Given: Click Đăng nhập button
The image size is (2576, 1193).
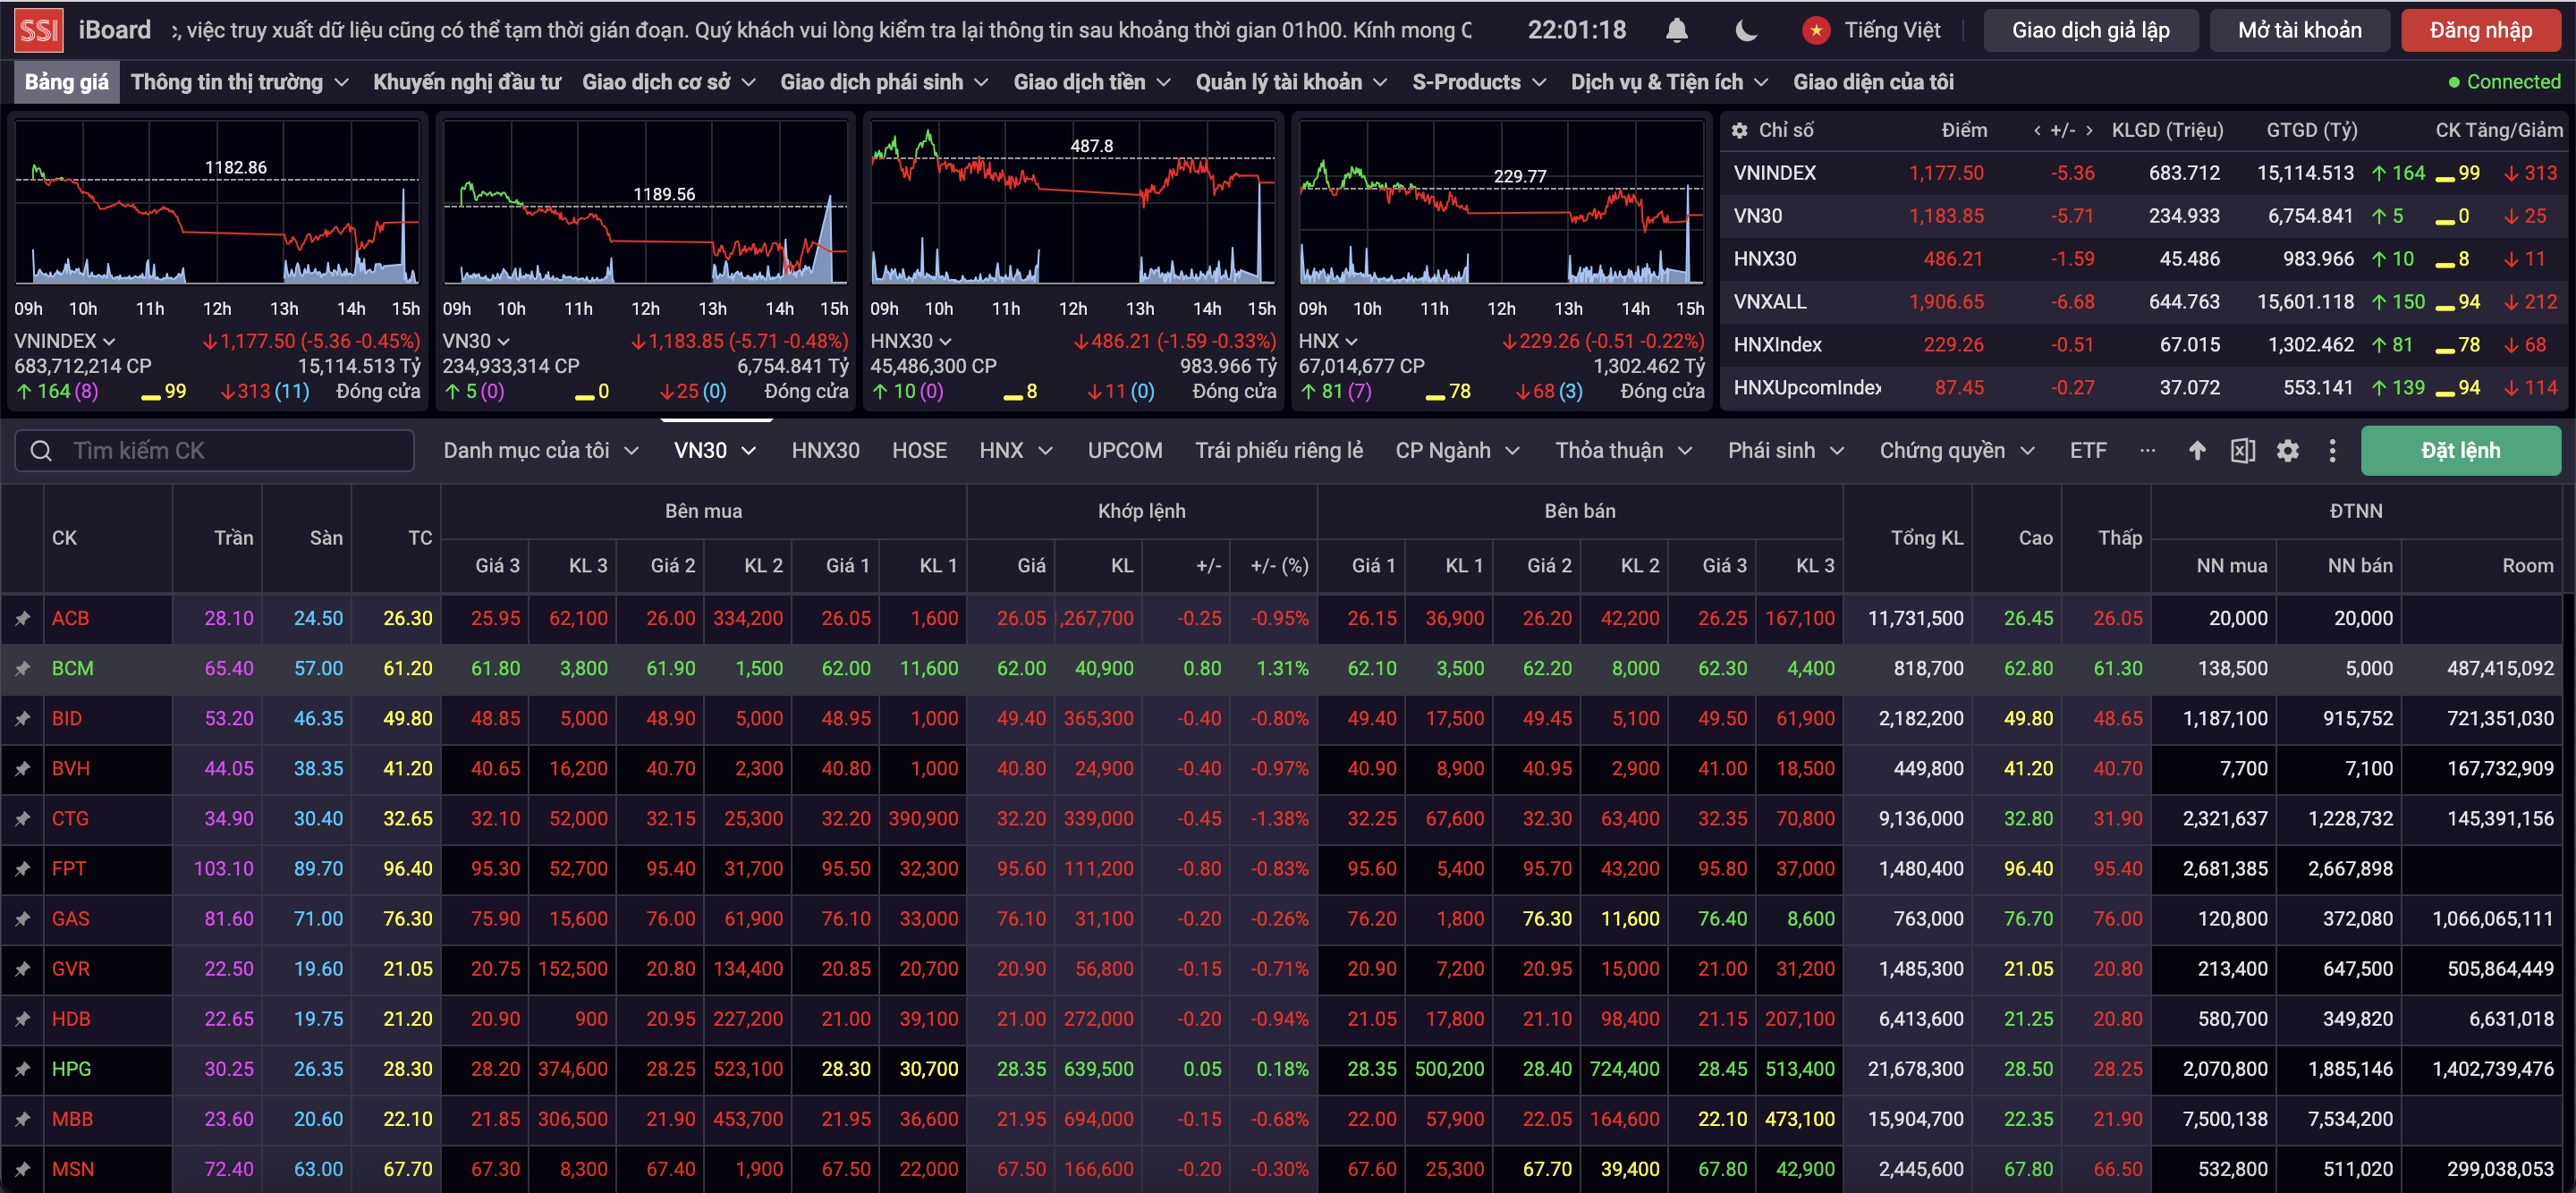Looking at the screenshot, I should [2481, 30].
